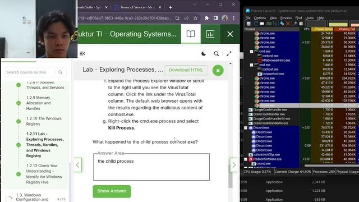This screenshot has width=359, height=202.
Task: Close the Terms of Service tab
Action: click(160, 7)
